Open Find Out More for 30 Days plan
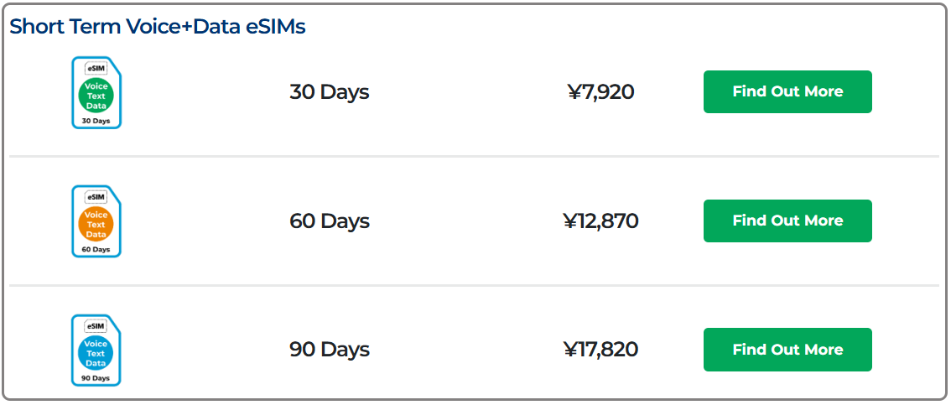951x405 pixels. [787, 91]
